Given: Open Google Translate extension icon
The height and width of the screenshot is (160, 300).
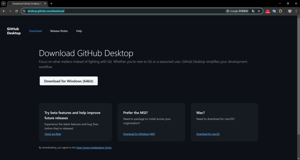Looking at the screenshot, I should pyautogui.click(x=274, y=11).
